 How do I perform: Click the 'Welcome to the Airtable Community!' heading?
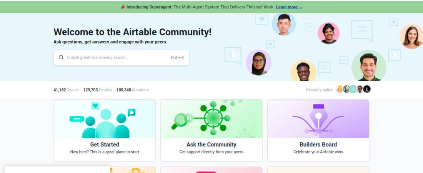pos(132,32)
